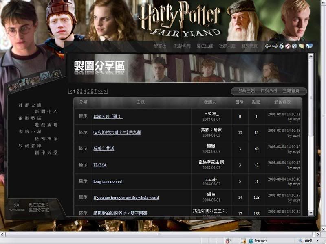The height and width of the screenshot is (244, 326).
Task: Go to 收藏倉庫 in the left sidebar
Action: (30, 146)
